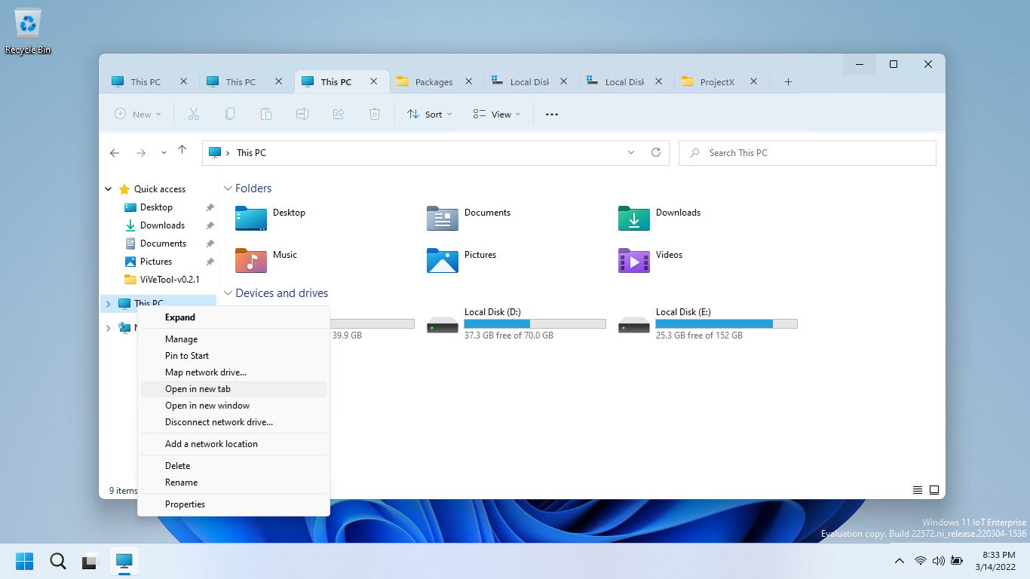The height and width of the screenshot is (579, 1030).
Task: Open the Sort dropdown menu
Action: point(429,115)
